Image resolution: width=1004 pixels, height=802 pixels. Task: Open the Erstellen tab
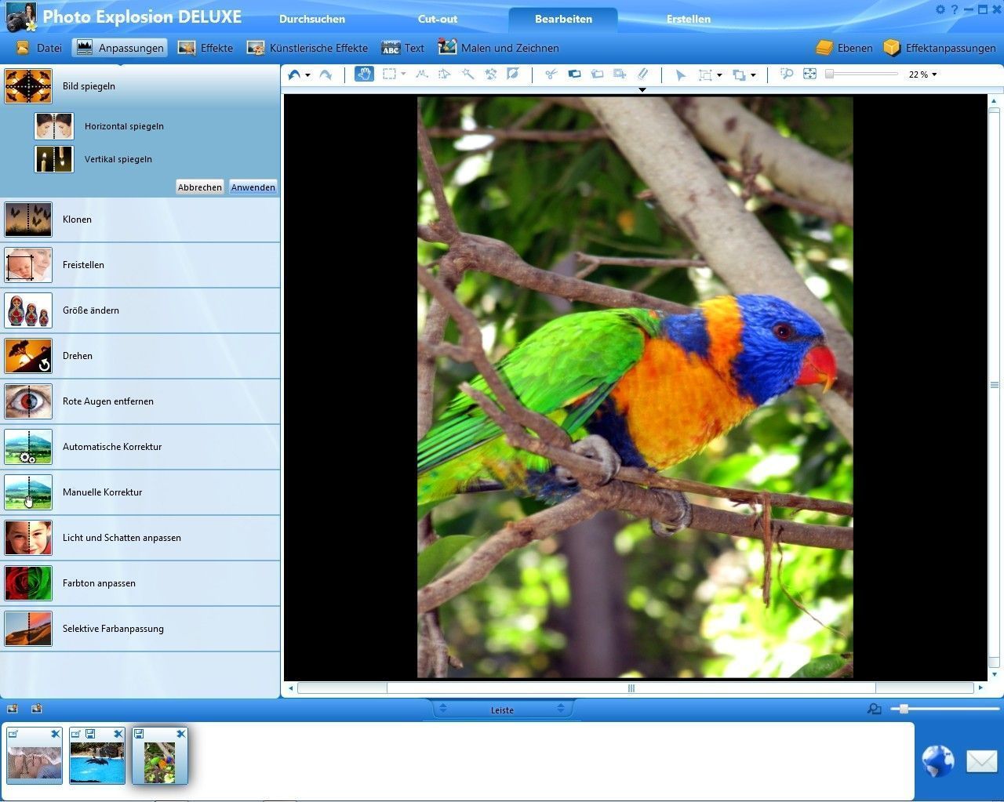[688, 19]
